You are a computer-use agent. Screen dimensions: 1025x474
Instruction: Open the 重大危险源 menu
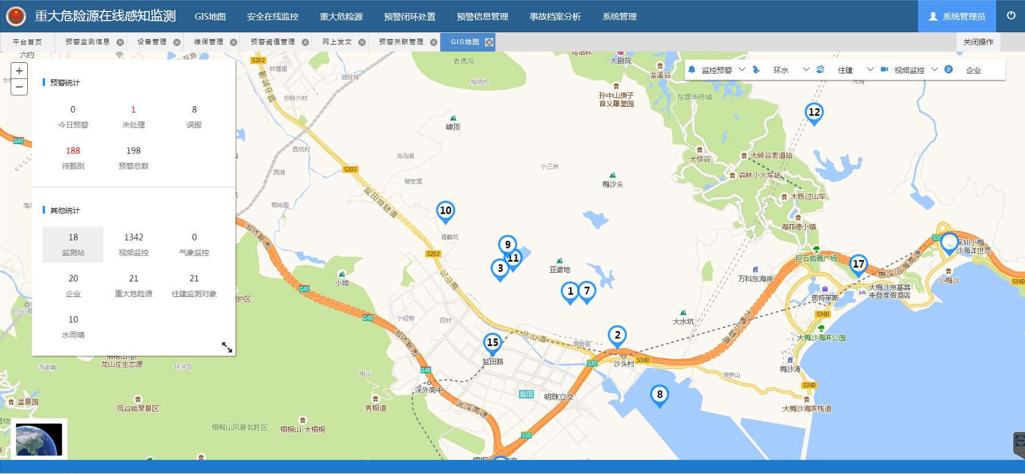[x=341, y=17]
